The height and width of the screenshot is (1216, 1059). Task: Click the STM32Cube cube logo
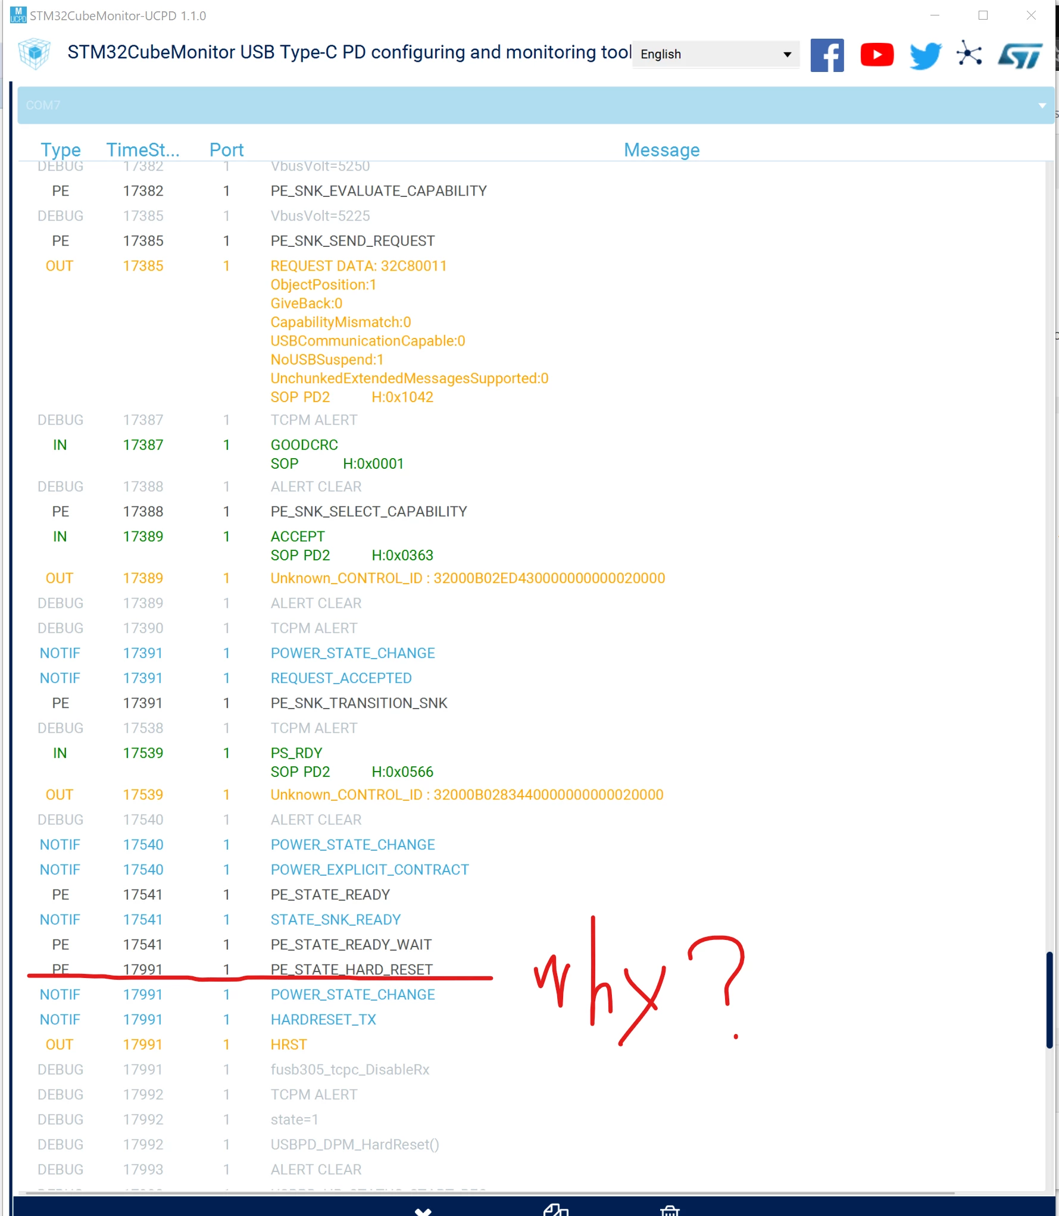[35, 54]
